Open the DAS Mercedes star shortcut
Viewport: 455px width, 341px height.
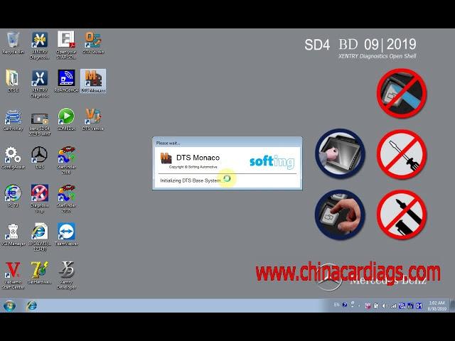tap(40, 158)
